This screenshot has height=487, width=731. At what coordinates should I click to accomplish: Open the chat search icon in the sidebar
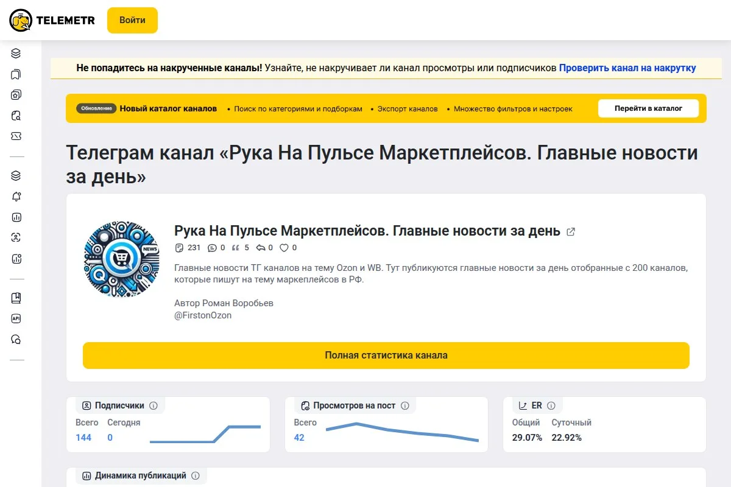16,340
